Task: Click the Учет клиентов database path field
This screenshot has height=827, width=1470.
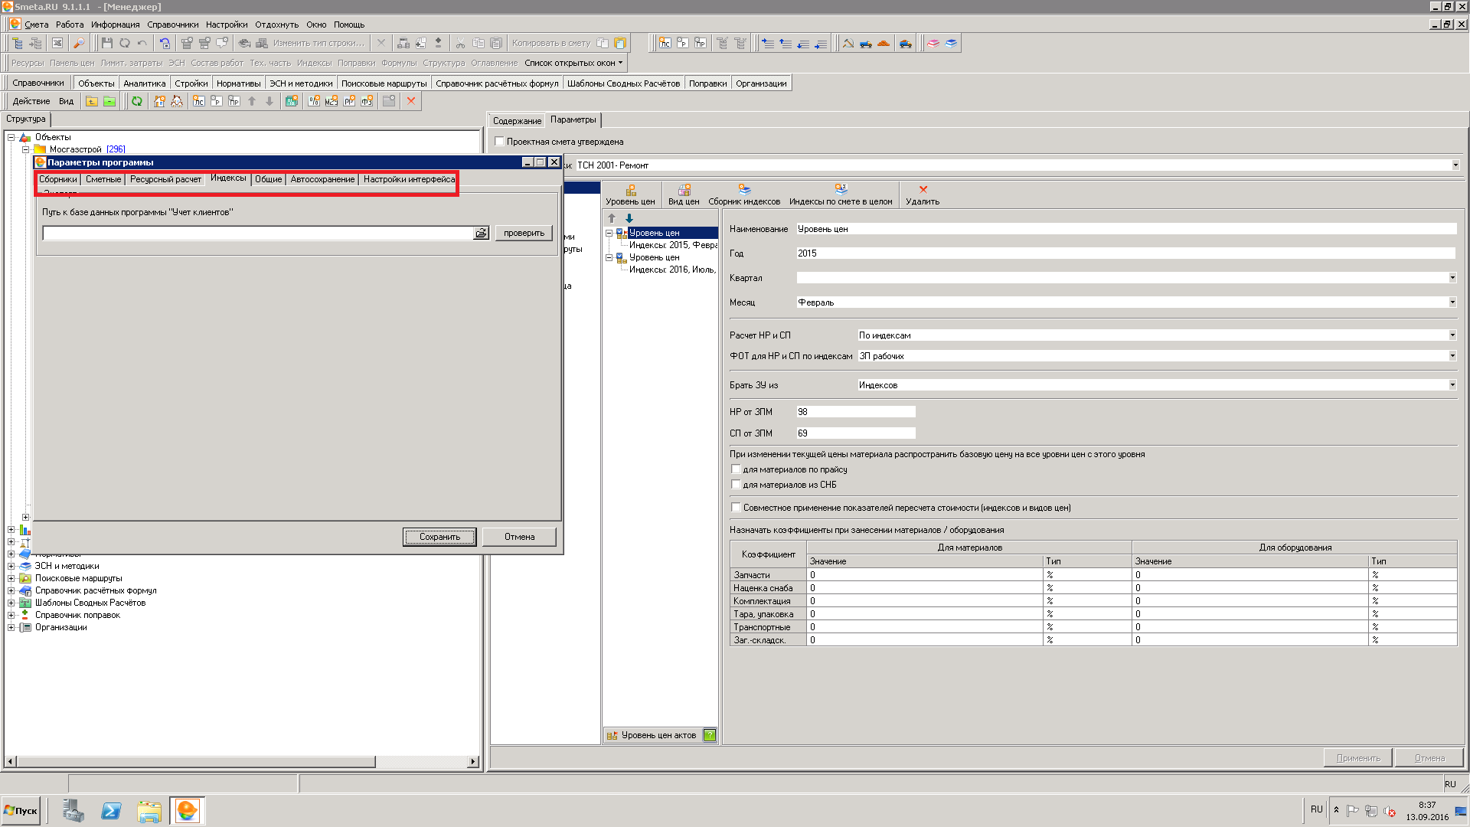Action: [x=258, y=233]
